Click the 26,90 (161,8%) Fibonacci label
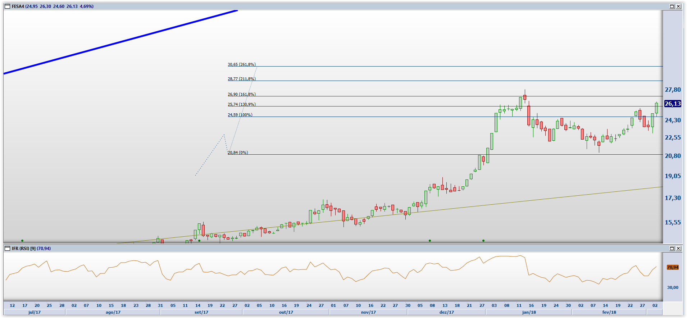The height and width of the screenshot is (318, 687). pos(241,94)
